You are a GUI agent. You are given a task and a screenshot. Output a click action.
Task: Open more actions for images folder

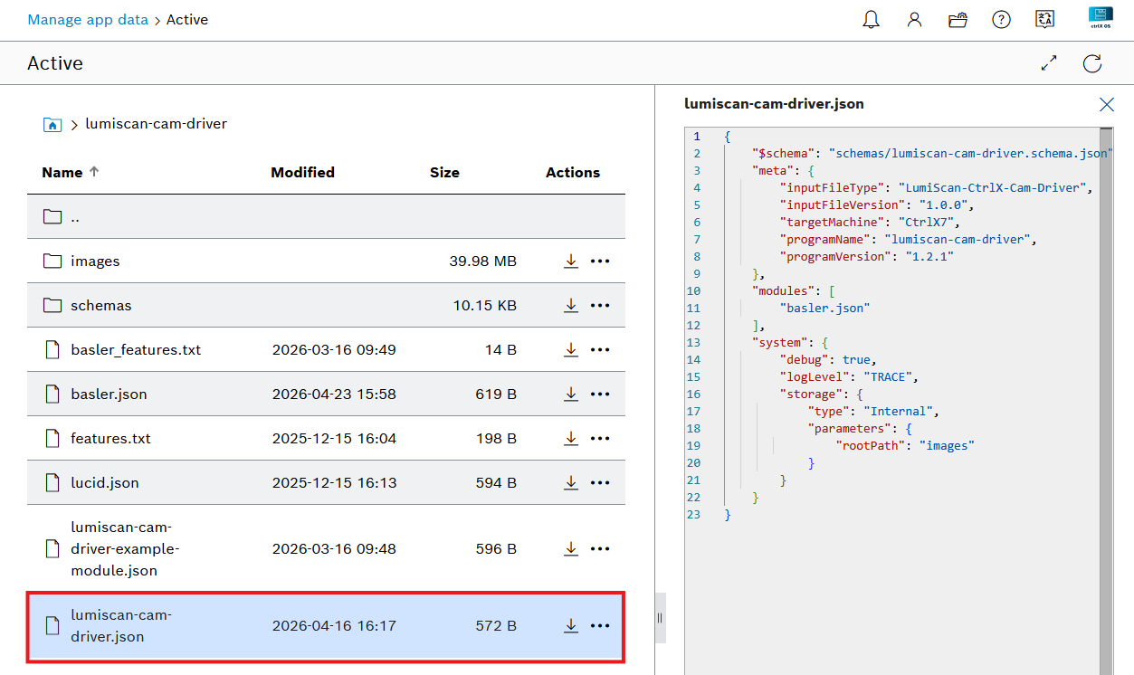600,261
